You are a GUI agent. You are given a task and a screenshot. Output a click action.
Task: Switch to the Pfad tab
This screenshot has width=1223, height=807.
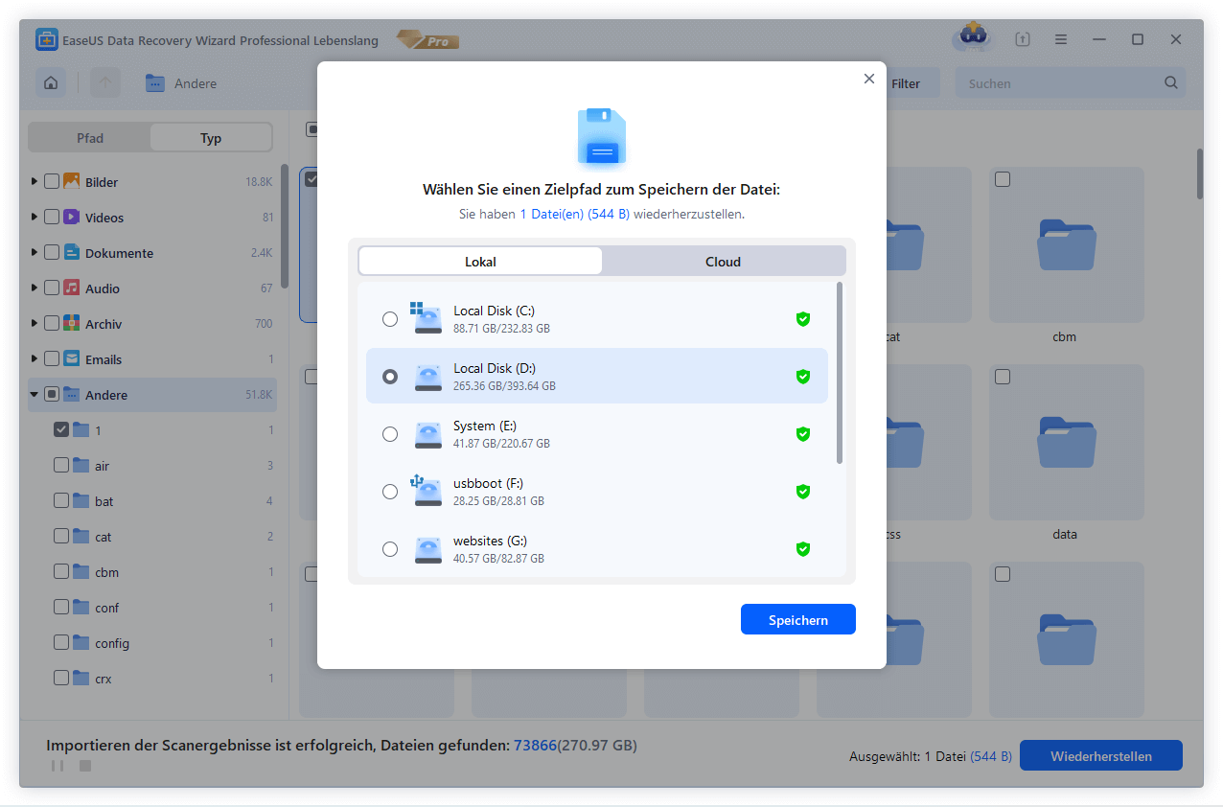click(90, 138)
